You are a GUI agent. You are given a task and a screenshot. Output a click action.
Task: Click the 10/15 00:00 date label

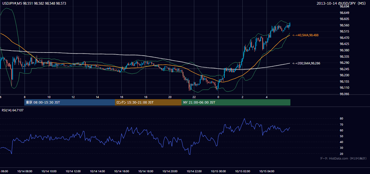[218, 171]
